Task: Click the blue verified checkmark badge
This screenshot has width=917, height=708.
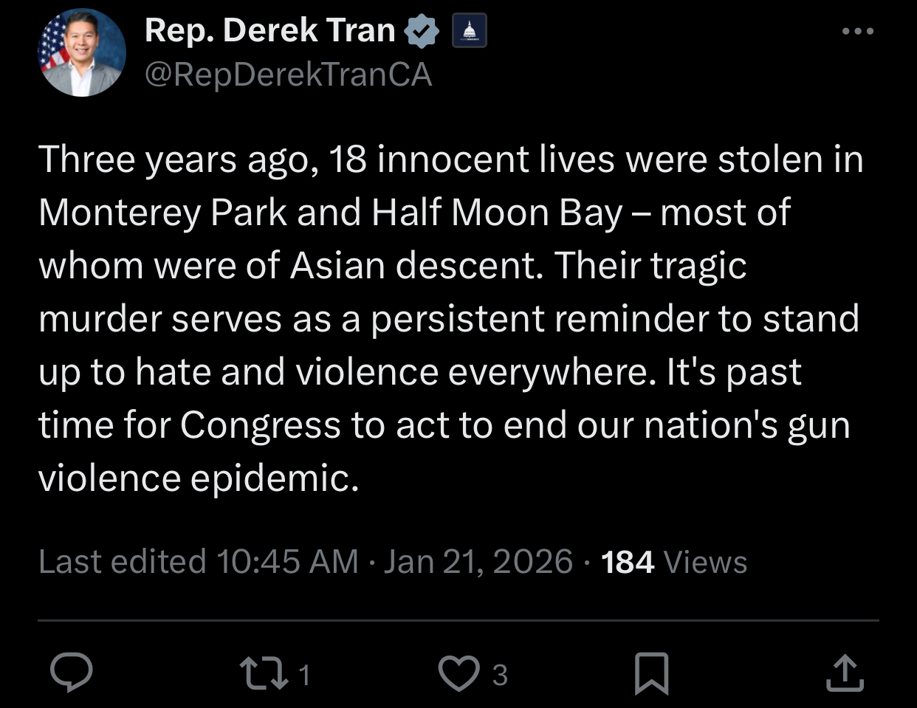Action: [422, 32]
